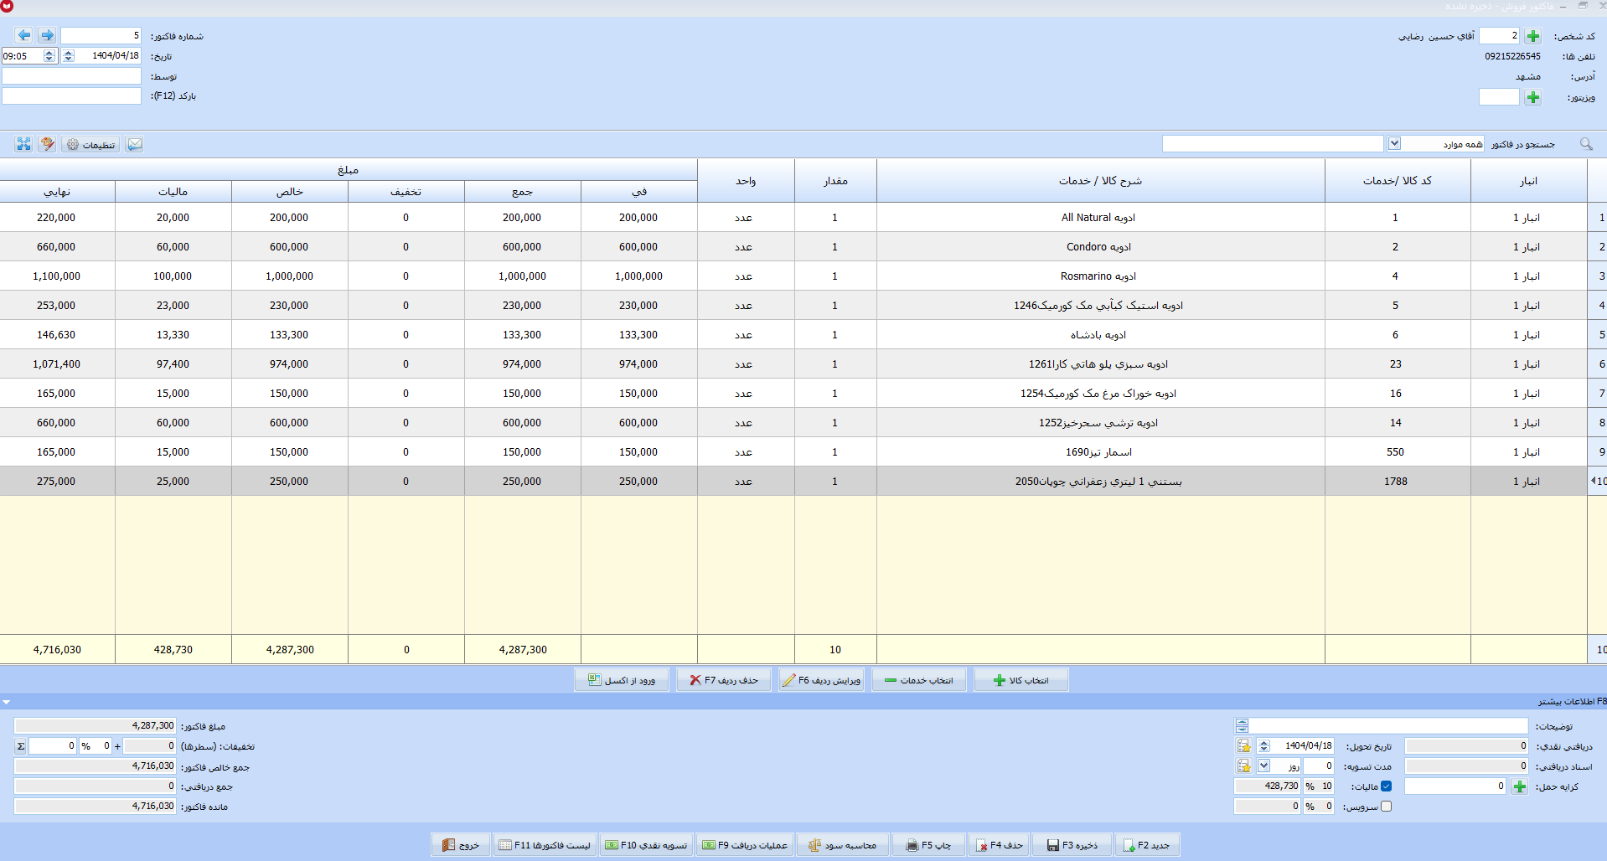Click green plus beside visitor (ویزیتور) field
The width and height of the screenshot is (1607, 861).
tap(1532, 97)
